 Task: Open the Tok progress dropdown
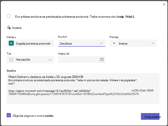tap(30, 60)
